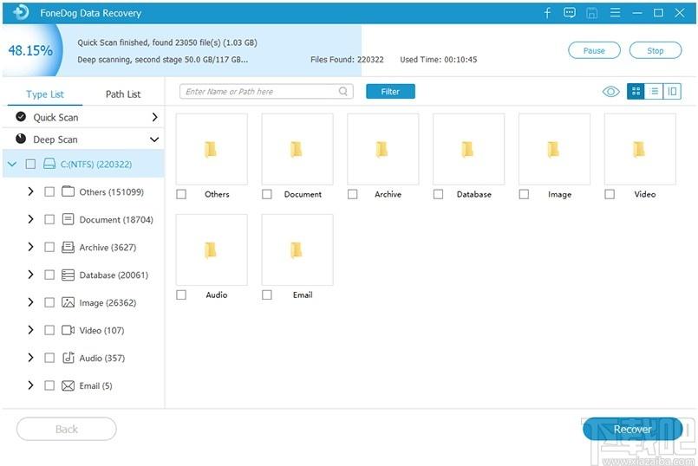
Task: Expand the Archive (3627) tree node
Action: (x=30, y=247)
